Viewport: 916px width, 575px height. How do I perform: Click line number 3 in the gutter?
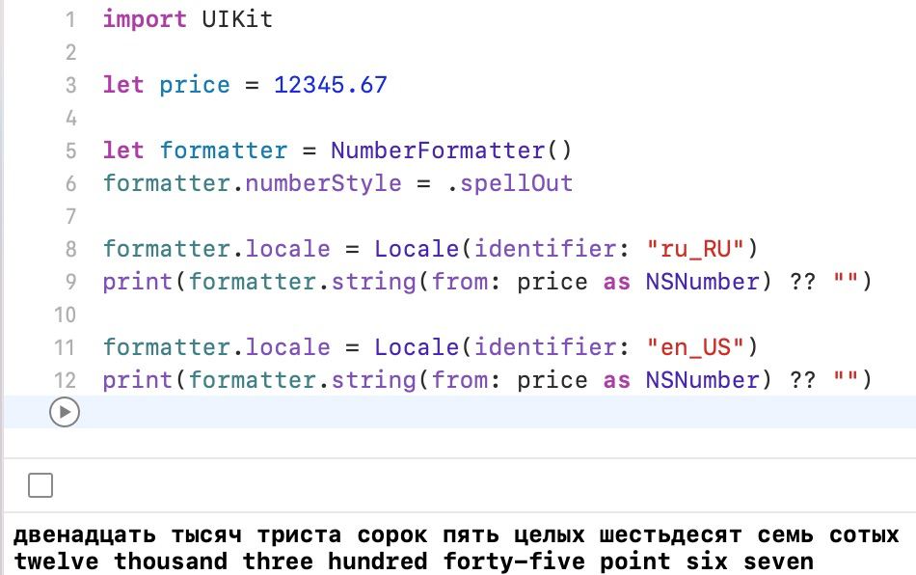point(70,85)
